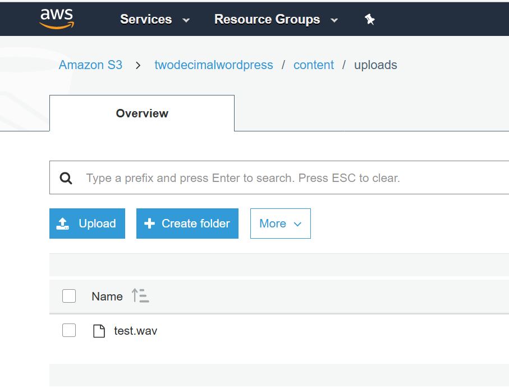509x392 pixels.
Task: Switch to the Overview tab
Action: pyautogui.click(x=142, y=113)
